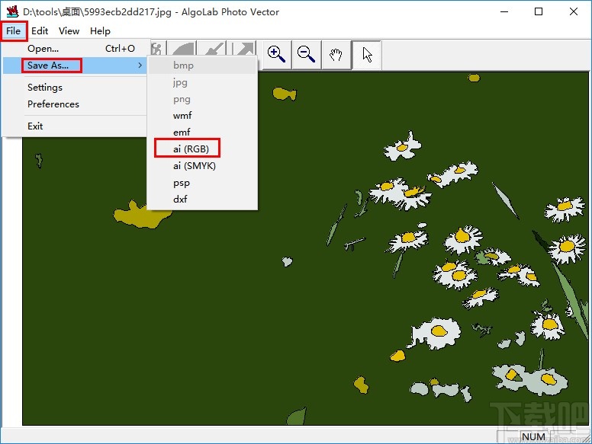The image size is (592, 444).
Task: Choose dxf from the Save As list
Action: pos(180,200)
